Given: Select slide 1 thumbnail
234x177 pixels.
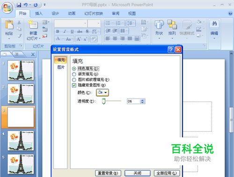Looking at the screenshot, I should (21, 71).
